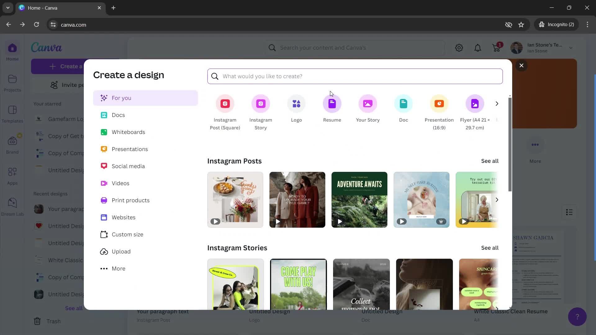
Task: Click the Flyer (A4) icon
Action: click(474, 104)
